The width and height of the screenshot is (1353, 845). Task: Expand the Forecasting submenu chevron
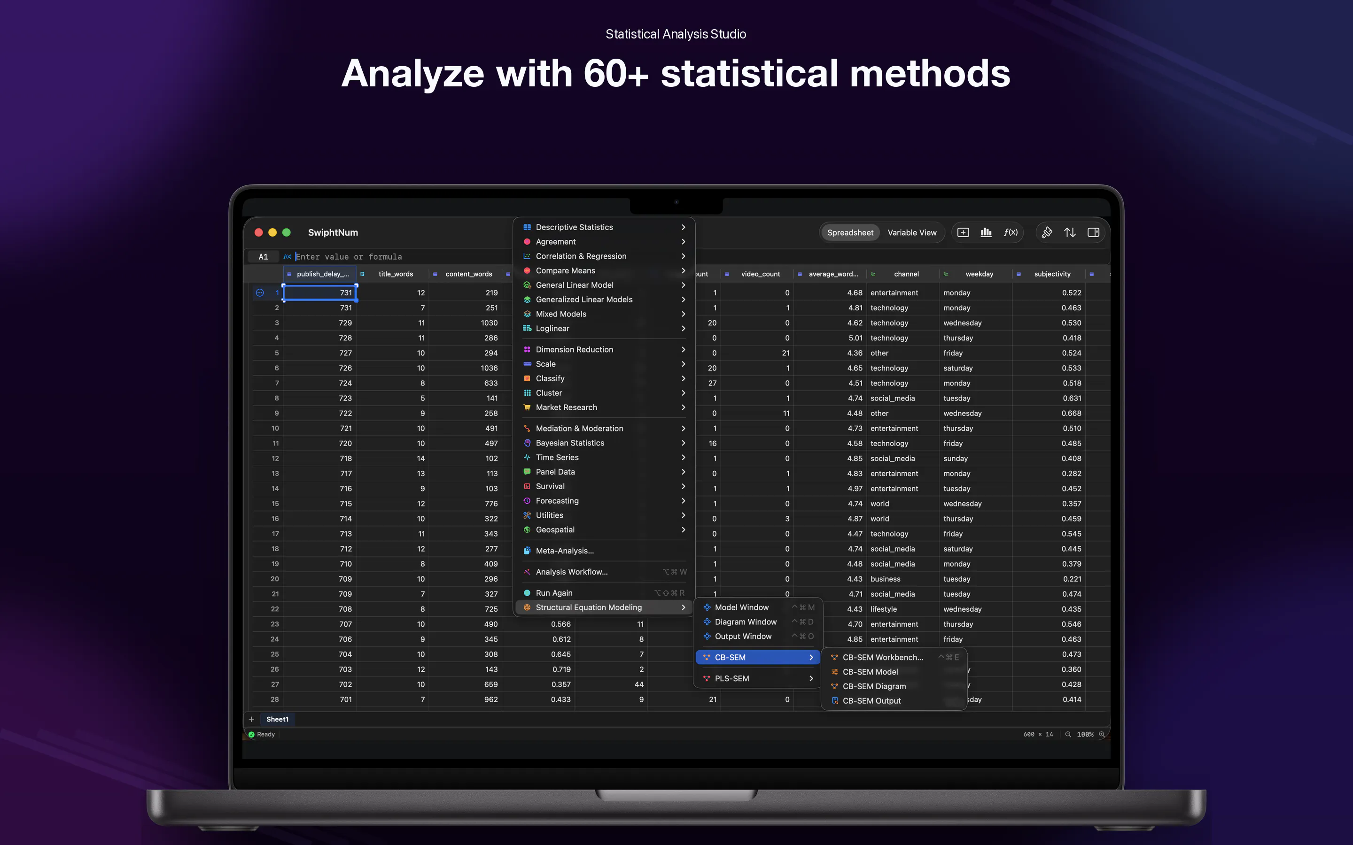click(x=683, y=501)
